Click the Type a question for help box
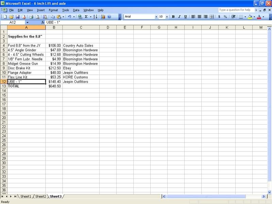This screenshot has height=204, width=272. coord(236,10)
